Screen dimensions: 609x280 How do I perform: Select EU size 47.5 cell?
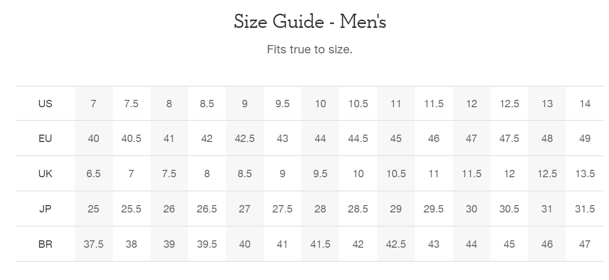click(x=510, y=139)
